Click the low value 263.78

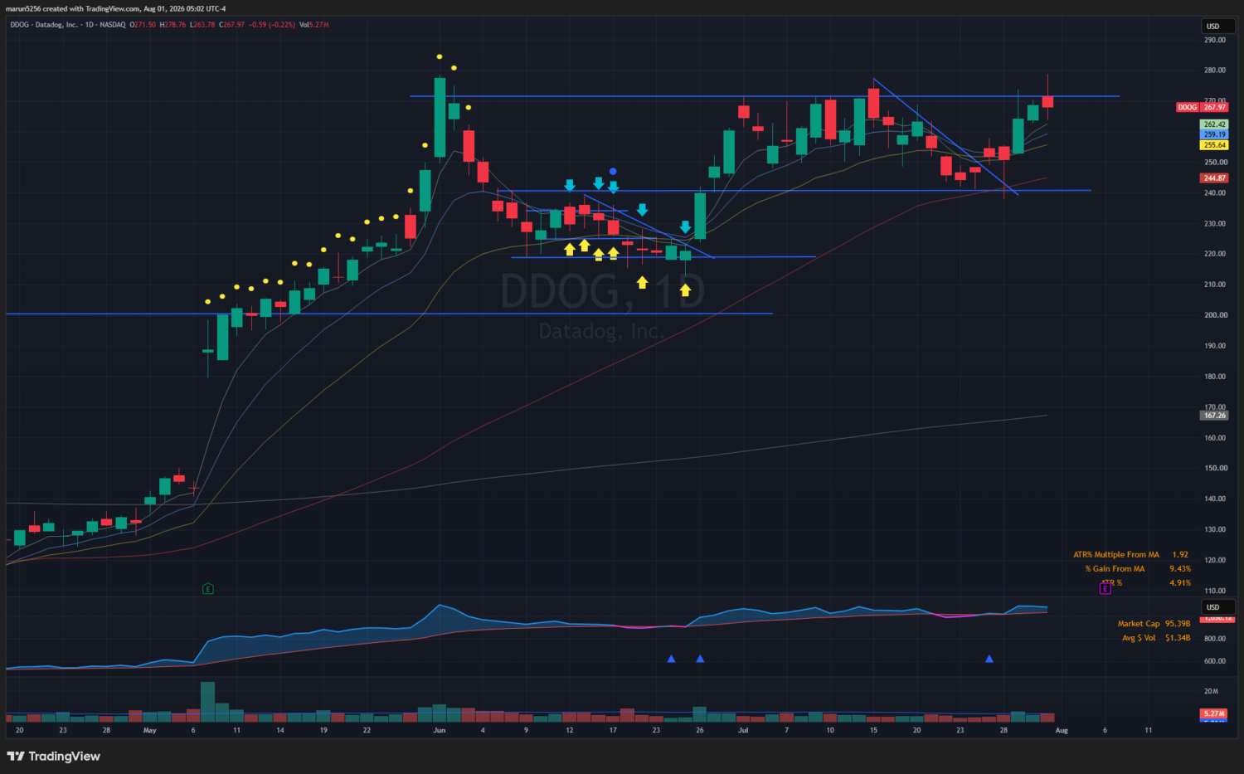pos(202,25)
